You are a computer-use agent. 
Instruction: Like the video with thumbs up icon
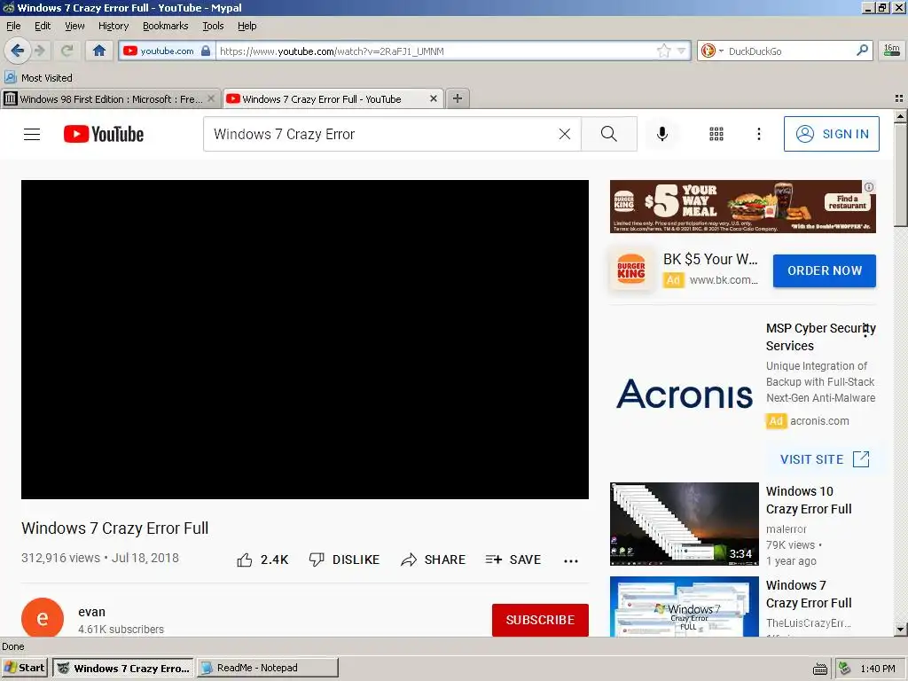click(x=245, y=560)
